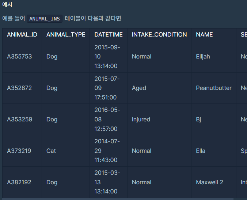Click the NAME column header
Viewport: 247px width, 200px height.
(x=214, y=35)
